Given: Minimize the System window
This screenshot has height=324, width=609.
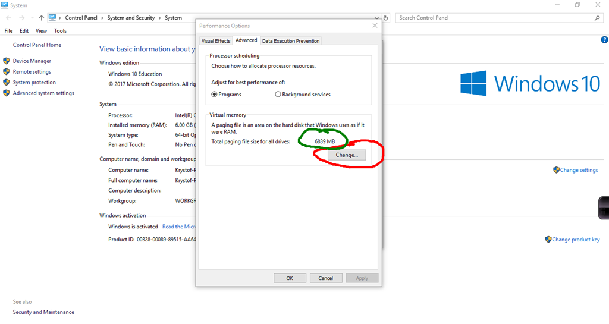Looking at the screenshot, I should pos(557,5).
